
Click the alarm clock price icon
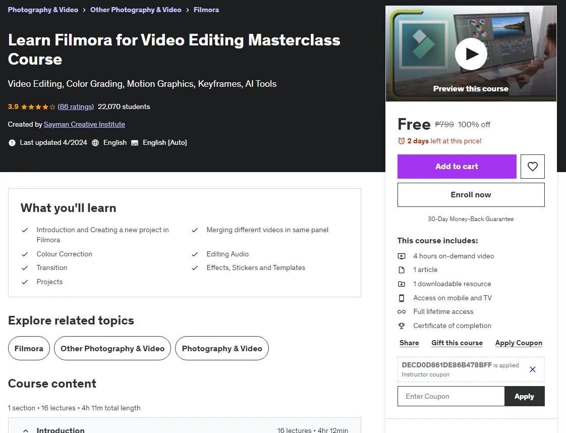tap(402, 141)
